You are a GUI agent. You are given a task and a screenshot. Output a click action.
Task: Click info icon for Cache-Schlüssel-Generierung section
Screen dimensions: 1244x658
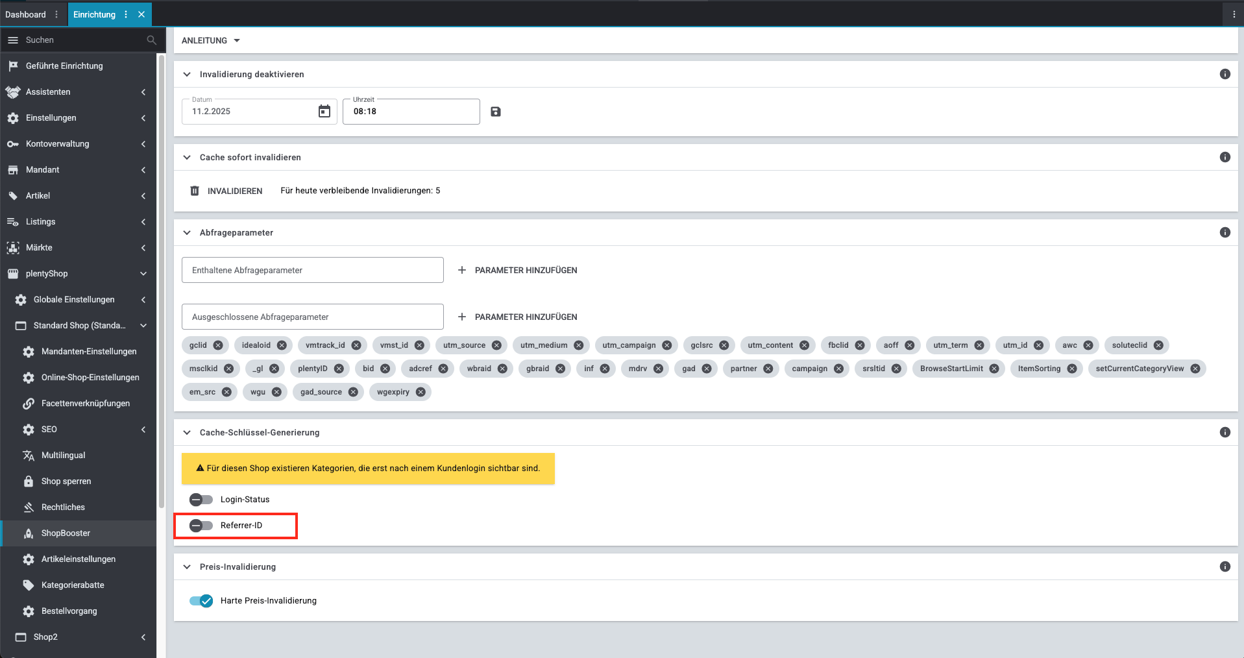(1225, 432)
